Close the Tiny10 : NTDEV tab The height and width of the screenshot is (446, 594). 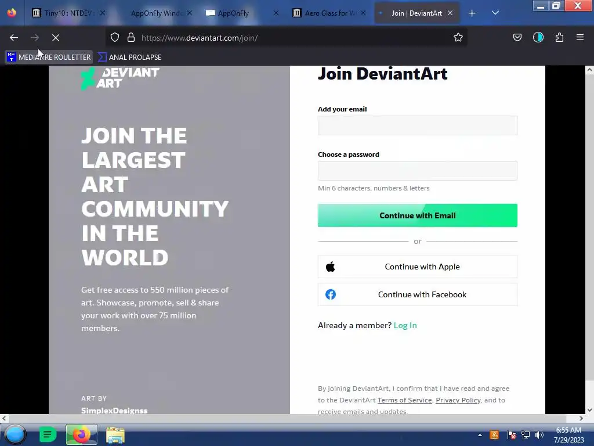(x=102, y=13)
